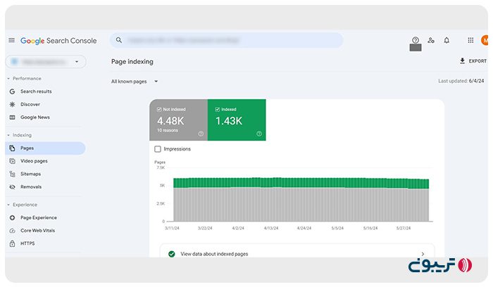Viewport: 493px width, 287px height.
Task: Click the Google G icon beside Search results
Action: point(12,91)
